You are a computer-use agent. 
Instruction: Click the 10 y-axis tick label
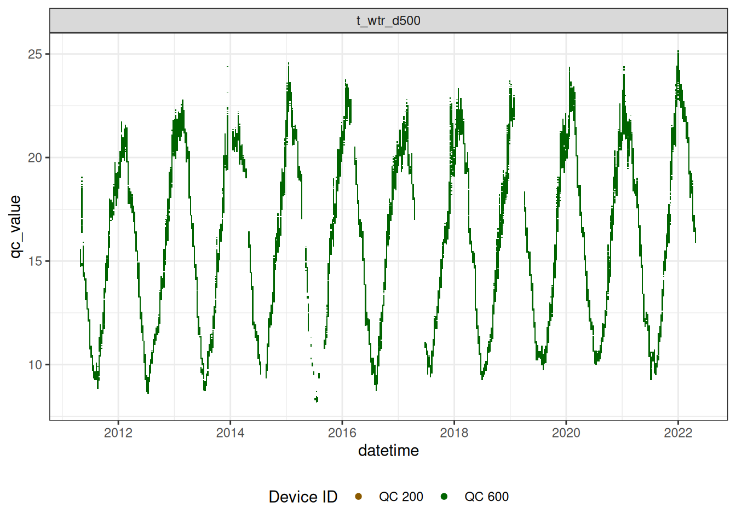(35, 365)
